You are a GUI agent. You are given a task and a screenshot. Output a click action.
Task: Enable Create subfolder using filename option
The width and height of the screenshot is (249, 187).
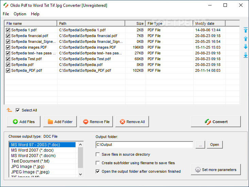pyautogui.click(x=98, y=163)
